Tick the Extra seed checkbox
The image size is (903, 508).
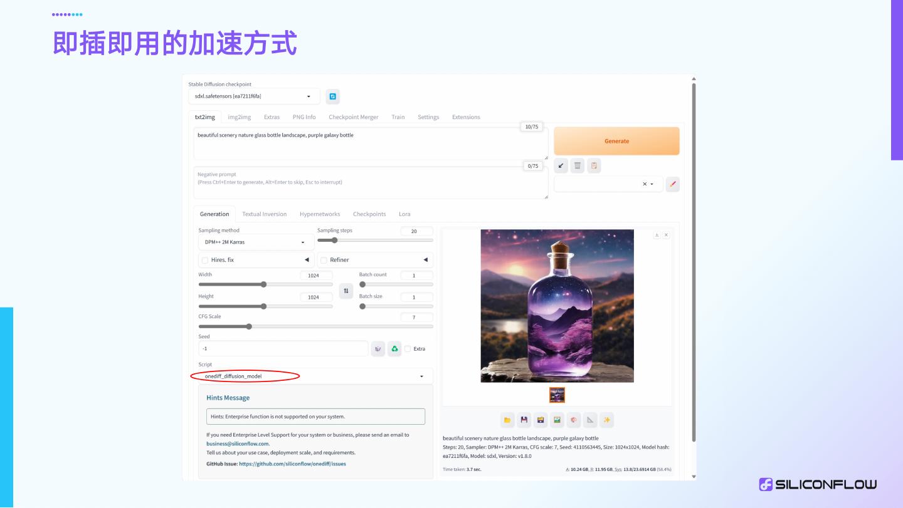(408, 349)
